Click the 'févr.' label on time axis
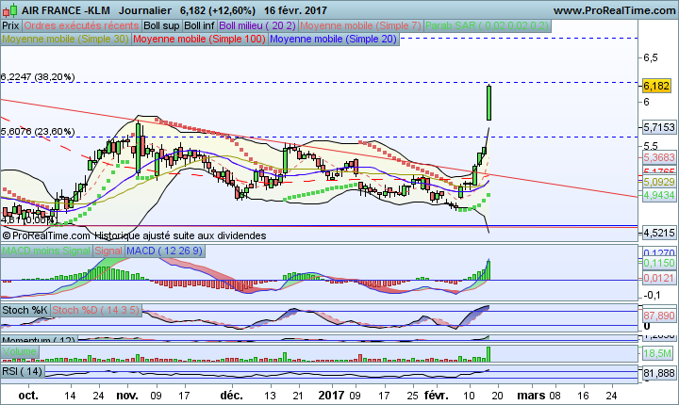This screenshot has width=679, height=405. [438, 395]
